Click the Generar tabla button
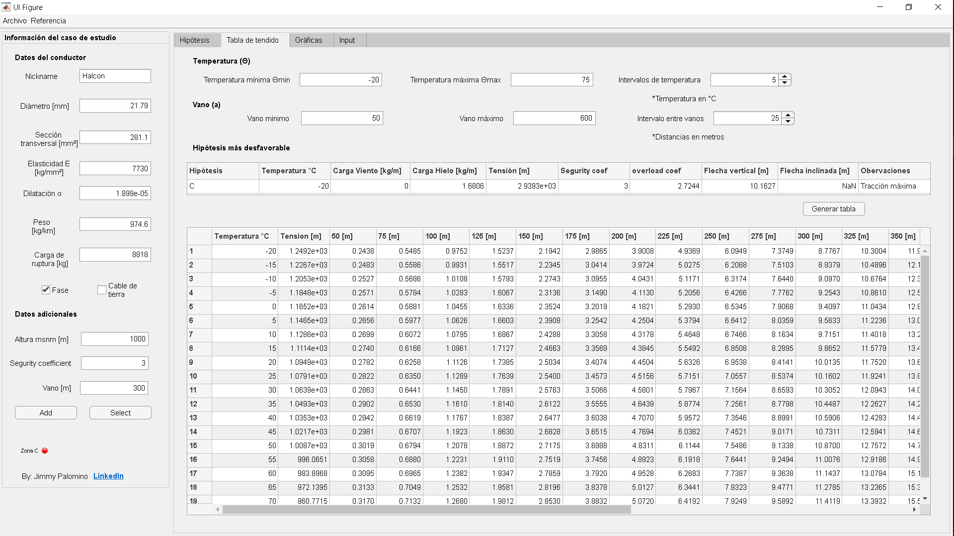Viewport: 954px width, 536px height. coord(834,209)
